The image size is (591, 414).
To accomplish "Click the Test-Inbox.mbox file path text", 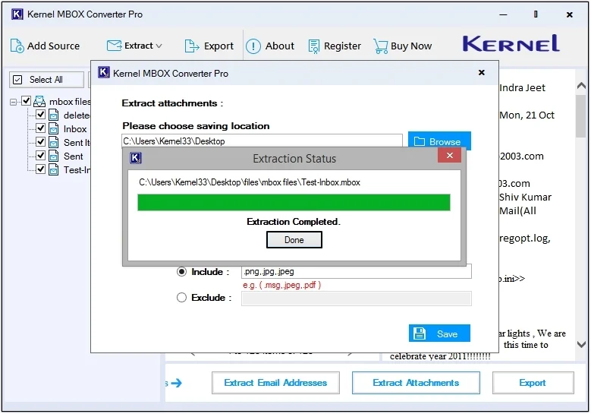I will tap(250, 182).
